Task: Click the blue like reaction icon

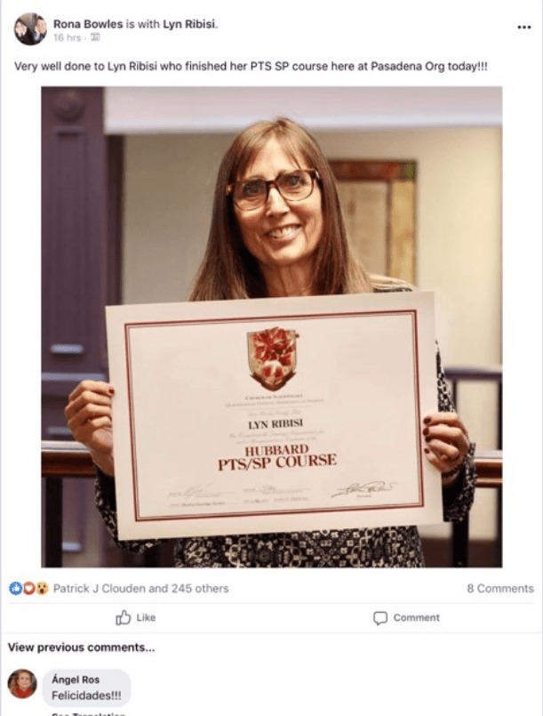Action: 15,589
